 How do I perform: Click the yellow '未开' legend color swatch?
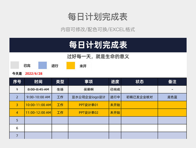(x=71, y=66)
